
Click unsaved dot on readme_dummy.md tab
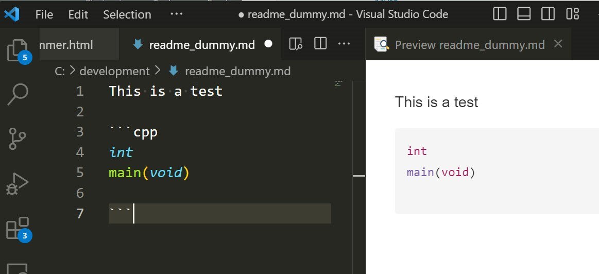click(x=268, y=44)
